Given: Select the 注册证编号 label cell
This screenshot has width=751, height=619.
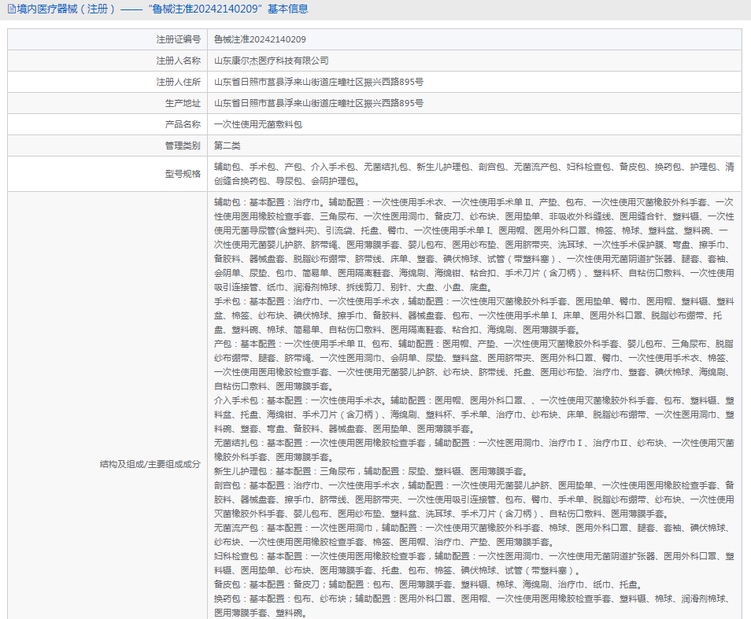Looking at the screenshot, I should pyautogui.click(x=107, y=39).
